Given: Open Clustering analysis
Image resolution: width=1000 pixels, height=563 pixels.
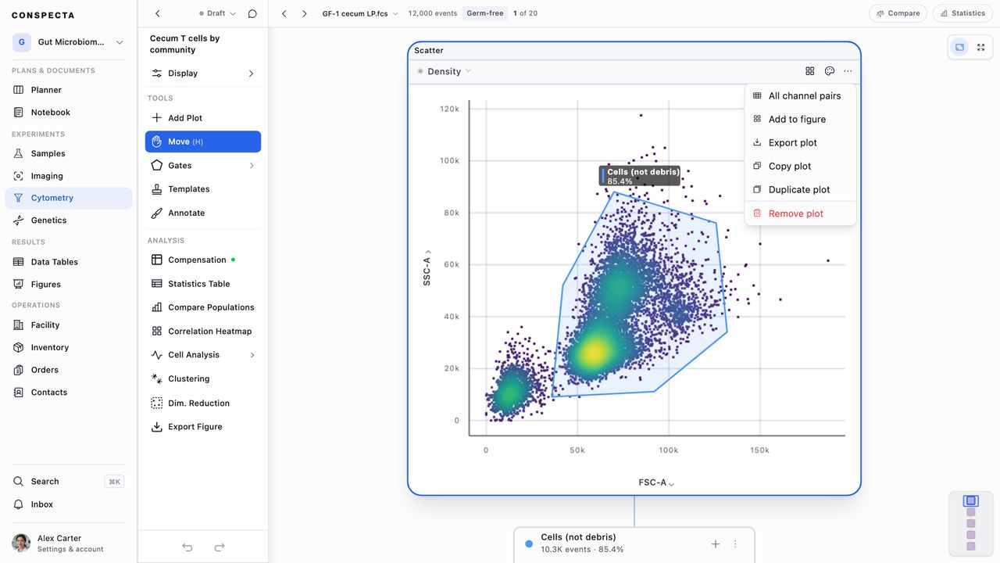Looking at the screenshot, I should tap(203, 378).
